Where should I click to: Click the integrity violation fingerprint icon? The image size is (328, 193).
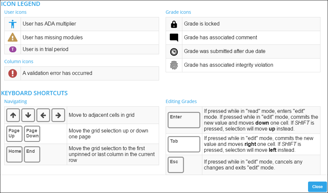coord(174,65)
